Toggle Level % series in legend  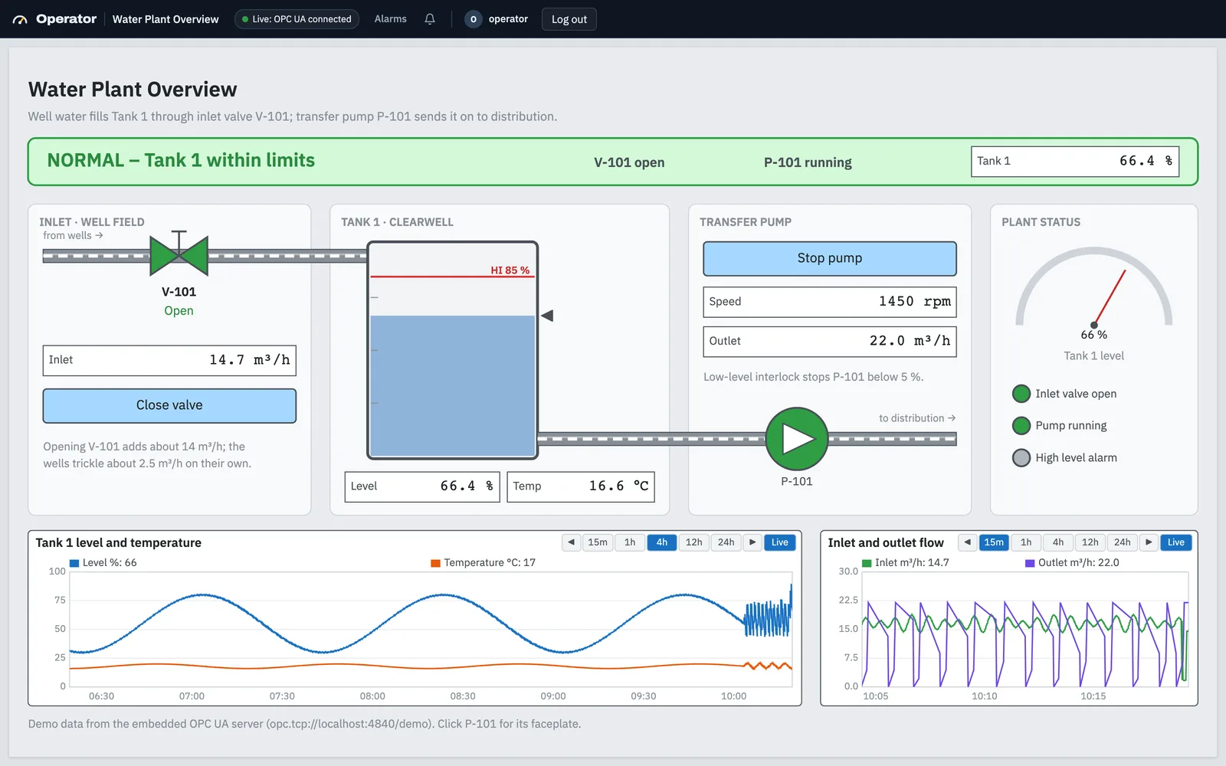coord(103,563)
